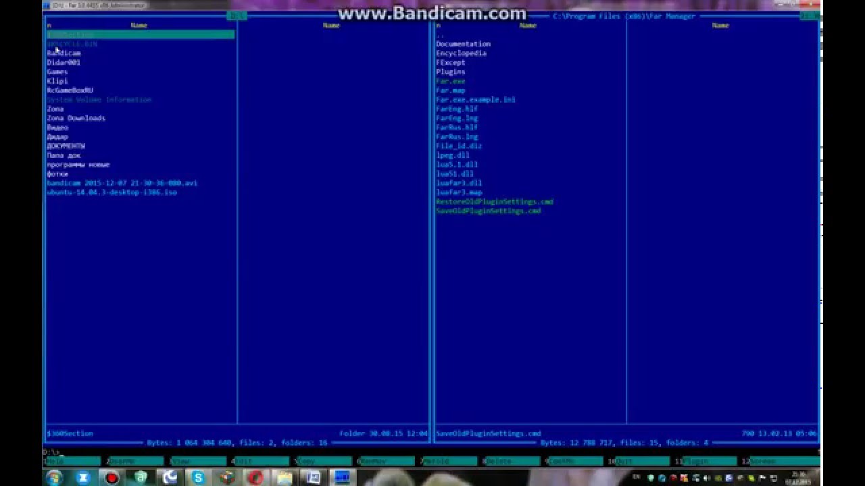Select the highlighted $360Section folder row
This screenshot has height=486, width=865.
[x=141, y=34]
